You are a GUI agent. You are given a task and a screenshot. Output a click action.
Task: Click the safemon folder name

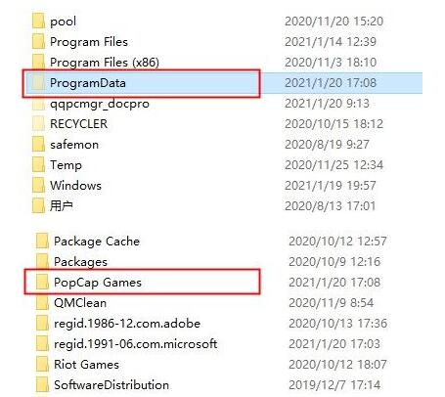[74, 145]
